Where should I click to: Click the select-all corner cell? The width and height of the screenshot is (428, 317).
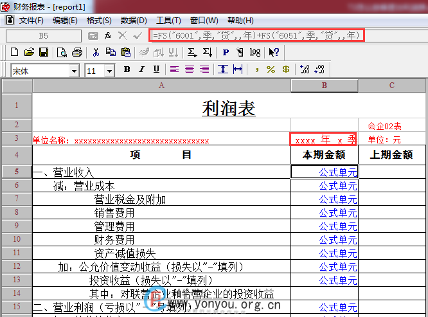17,86
